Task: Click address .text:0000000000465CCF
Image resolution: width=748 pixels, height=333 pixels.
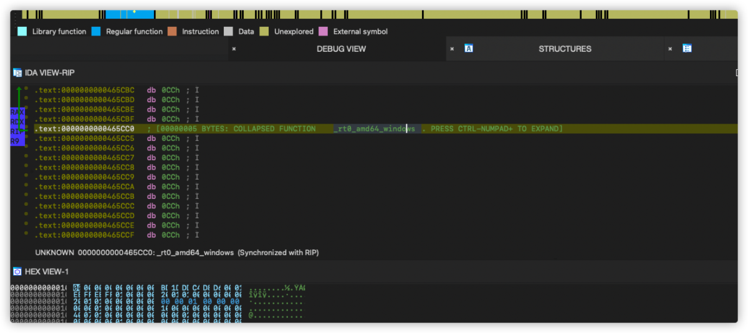Action: (x=84, y=235)
